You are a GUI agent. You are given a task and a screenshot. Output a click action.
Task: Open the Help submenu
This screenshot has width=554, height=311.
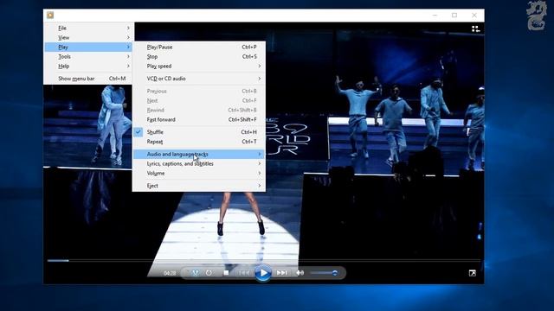point(88,66)
